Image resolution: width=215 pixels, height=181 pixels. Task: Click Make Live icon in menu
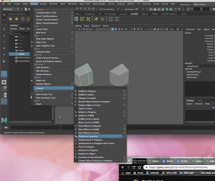pos(32,80)
